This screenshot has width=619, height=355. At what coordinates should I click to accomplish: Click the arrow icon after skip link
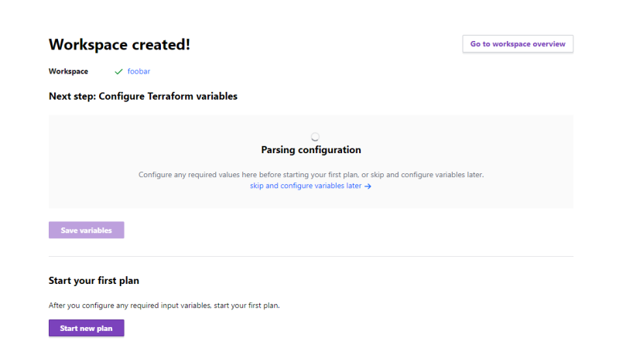(x=368, y=186)
